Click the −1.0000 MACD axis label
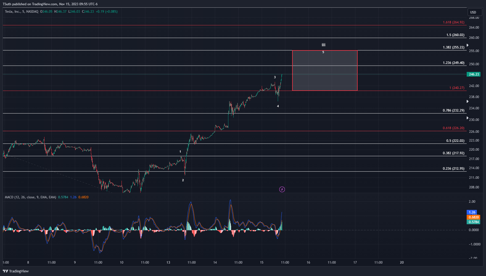The image size is (486, 276). tap(475, 244)
